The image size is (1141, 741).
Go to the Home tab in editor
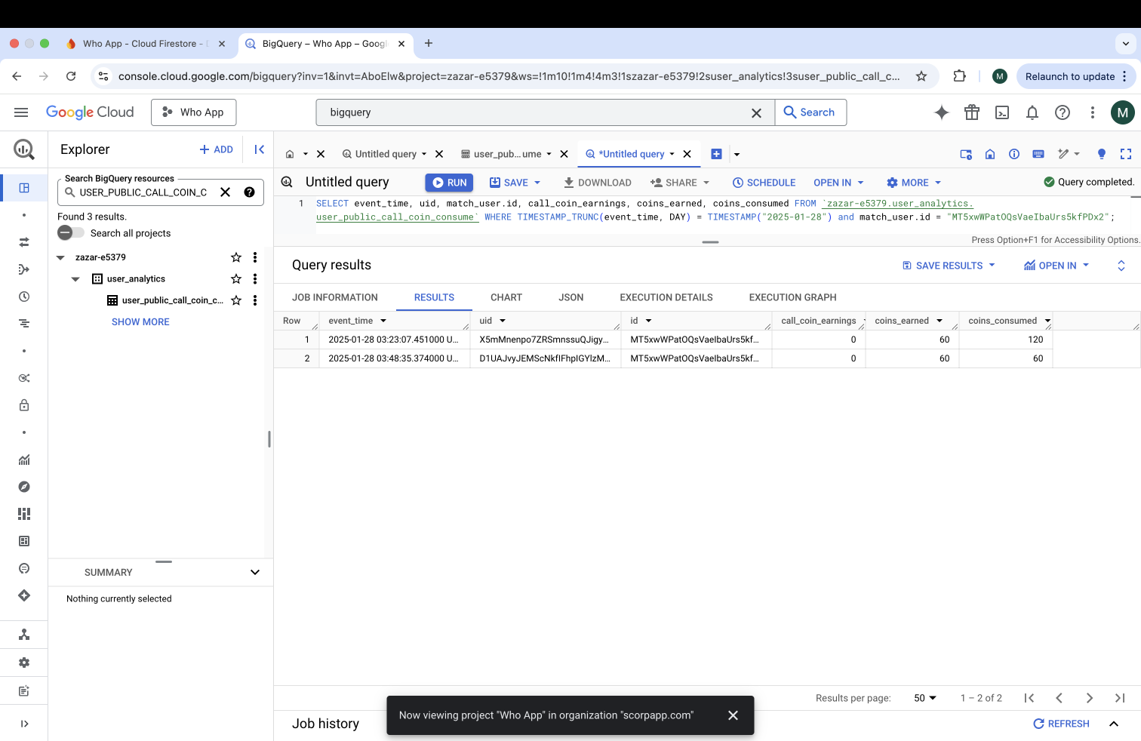[x=290, y=154]
